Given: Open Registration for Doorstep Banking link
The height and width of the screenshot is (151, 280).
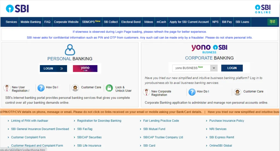Looking at the screenshot, I should point(99,120).
